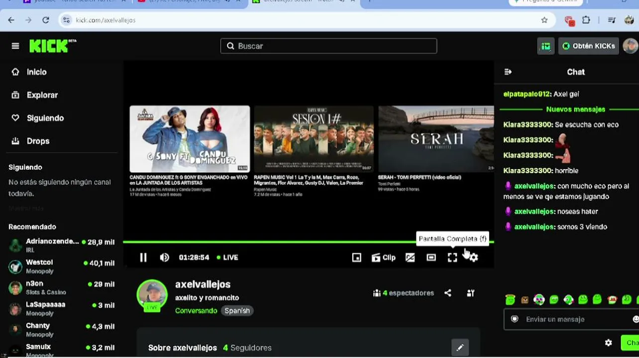Click the axelvallejos channel name
639x358 pixels.
tap(203, 284)
